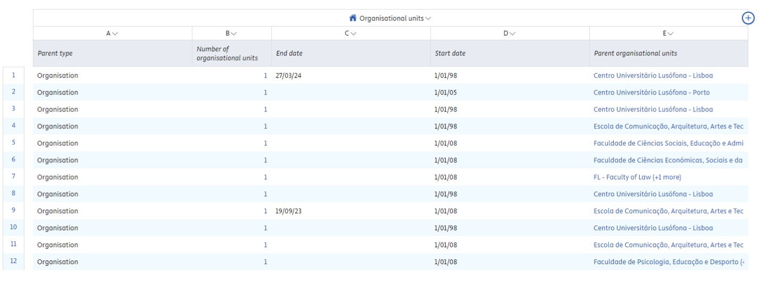
Task: Select row number 4
Action: tap(14, 126)
